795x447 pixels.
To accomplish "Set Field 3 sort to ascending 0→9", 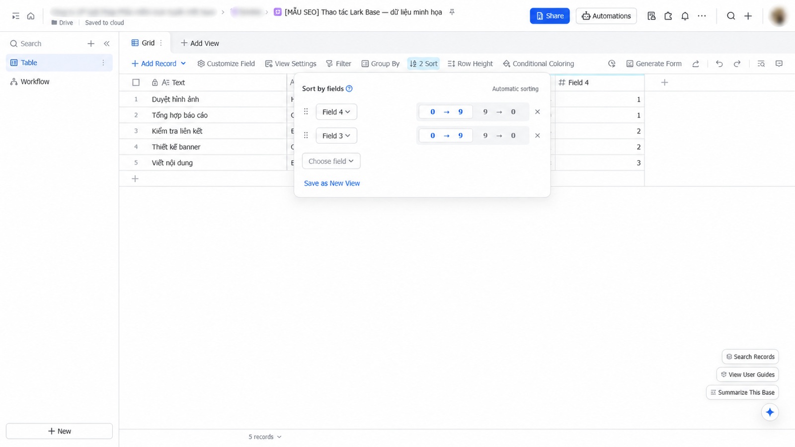I will point(446,136).
